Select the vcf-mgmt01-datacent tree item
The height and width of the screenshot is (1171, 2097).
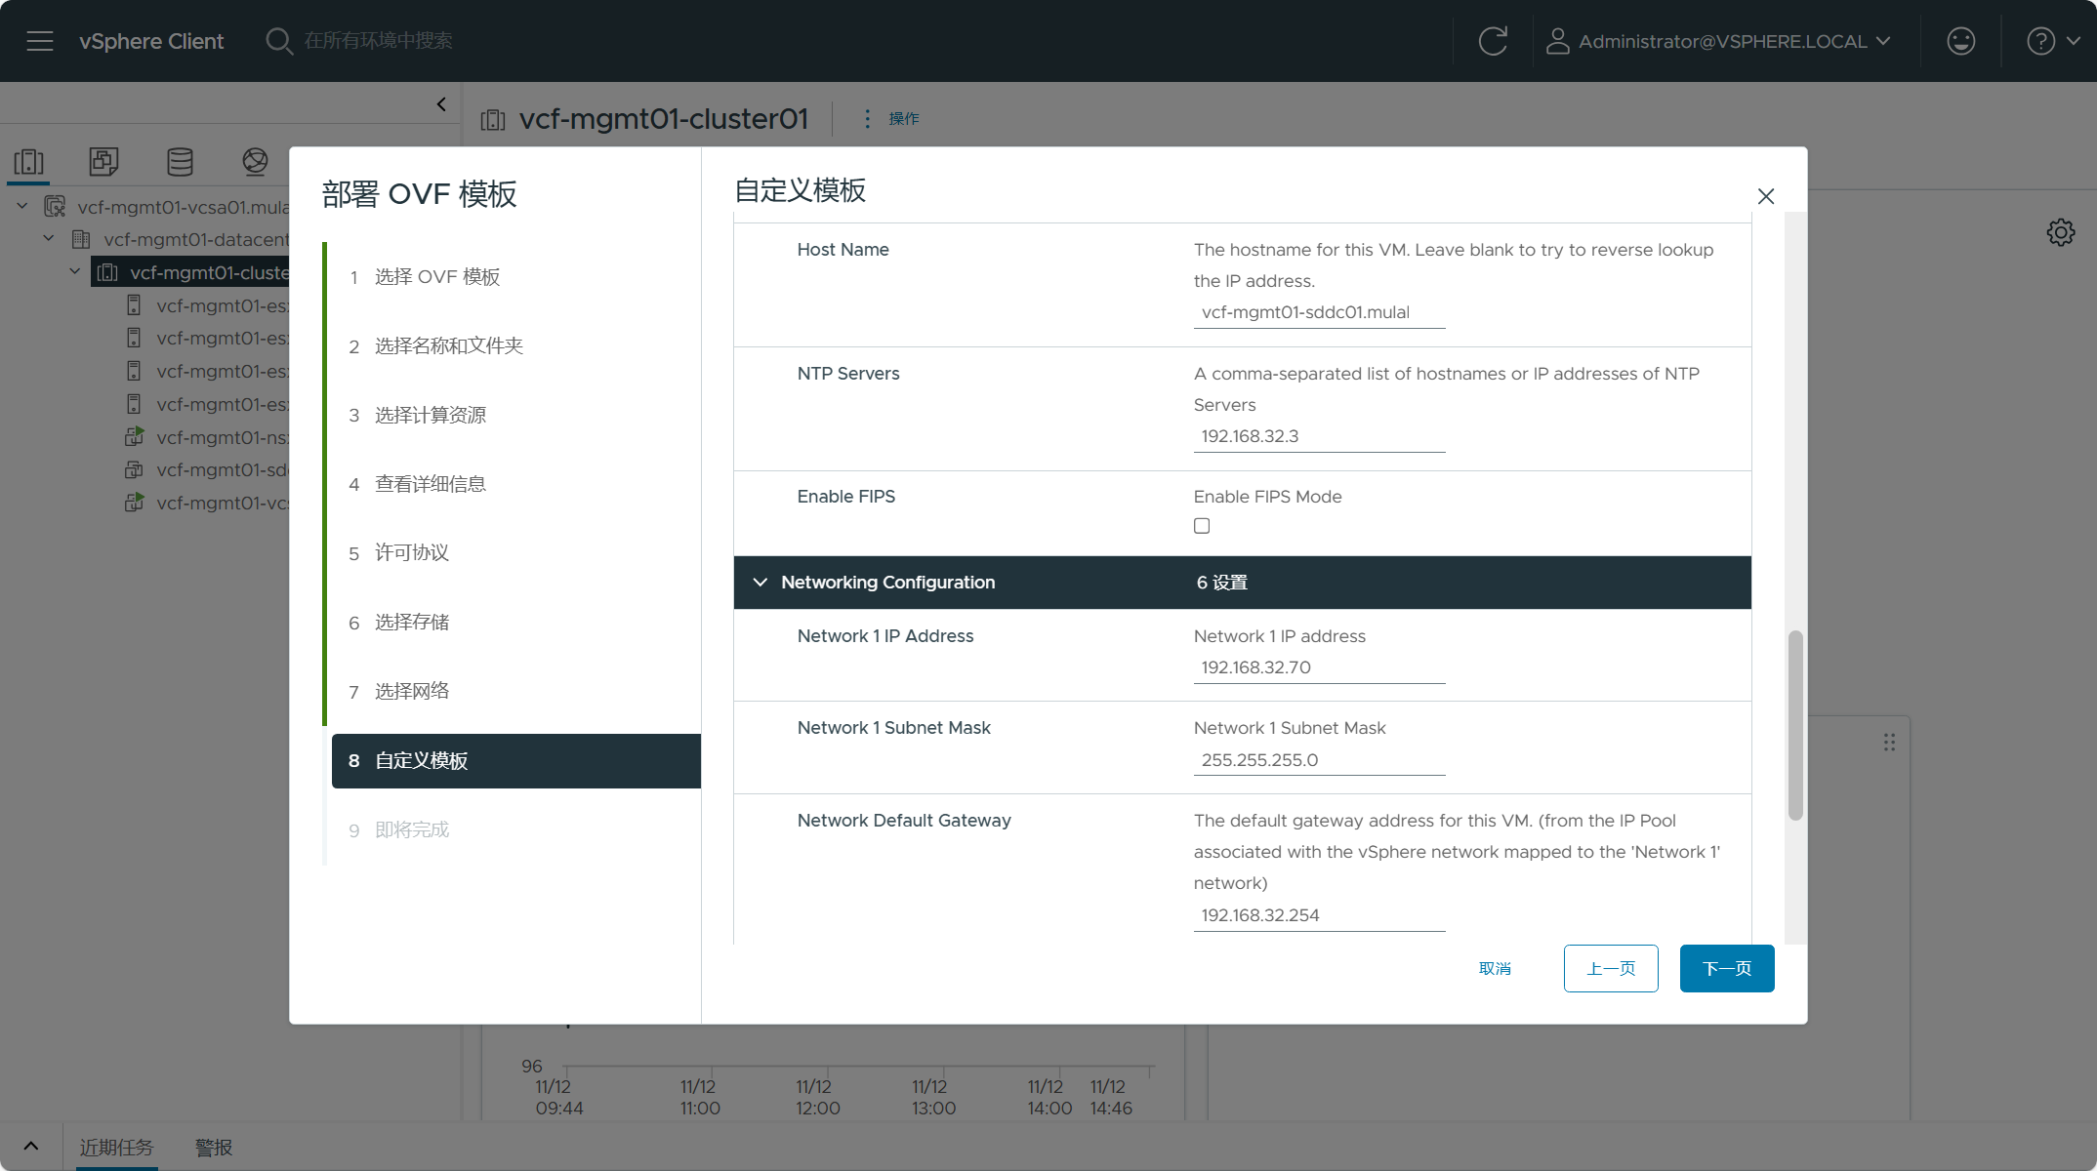pyautogui.click(x=196, y=239)
